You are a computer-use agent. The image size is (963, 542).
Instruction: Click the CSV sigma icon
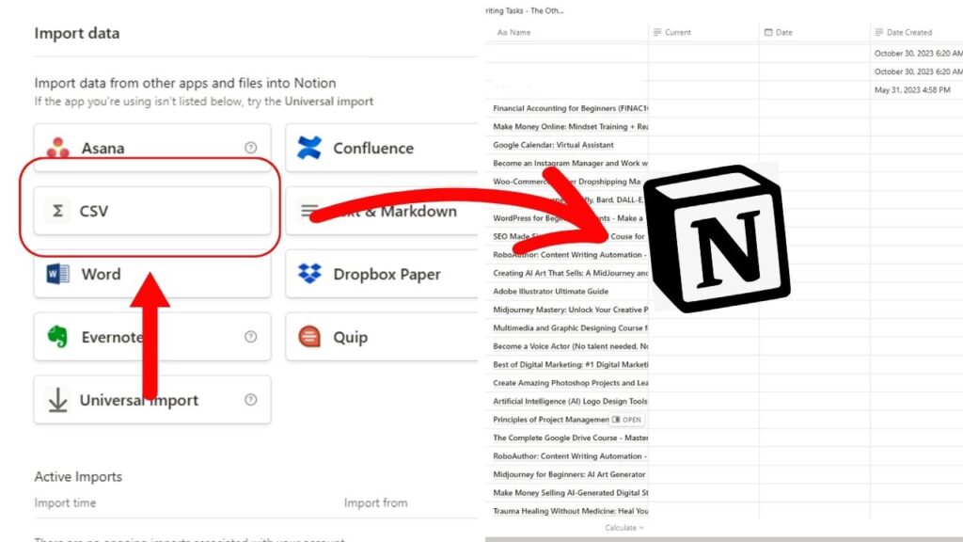tap(57, 211)
